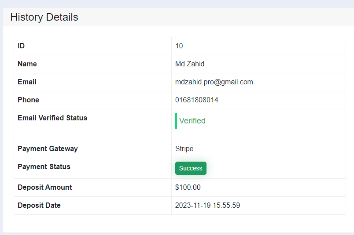The height and width of the screenshot is (235, 354).
Task: Click the History Details heading
Action: (x=44, y=17)
